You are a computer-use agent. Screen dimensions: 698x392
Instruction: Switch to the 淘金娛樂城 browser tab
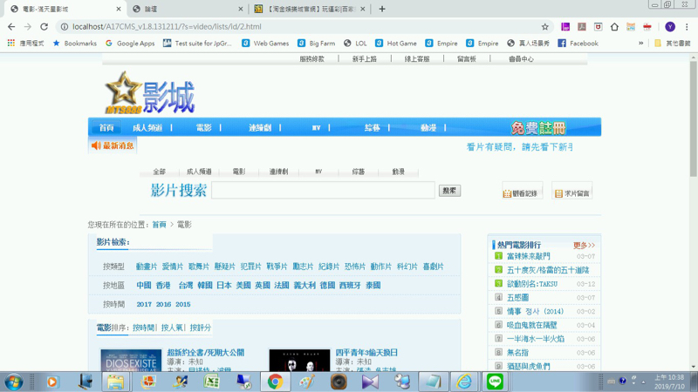point(311,9)
